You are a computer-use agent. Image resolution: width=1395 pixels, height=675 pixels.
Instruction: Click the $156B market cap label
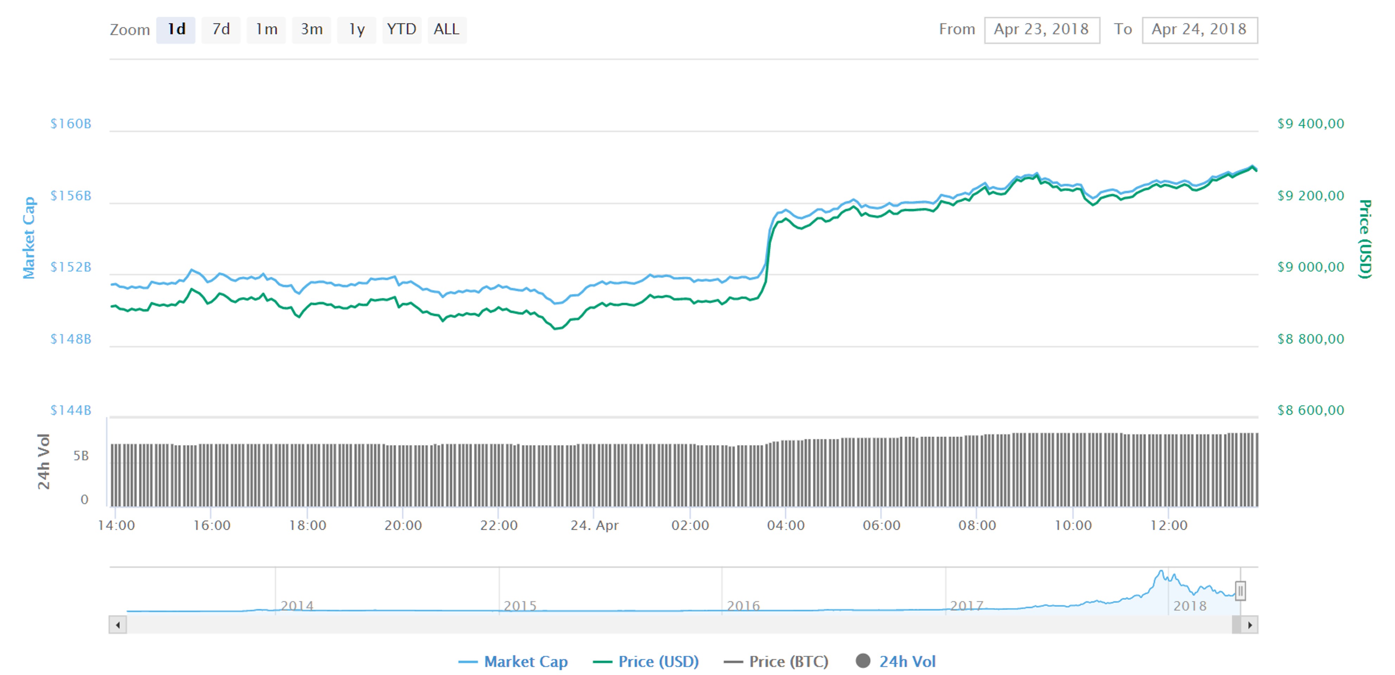click(x=71, y=195)
